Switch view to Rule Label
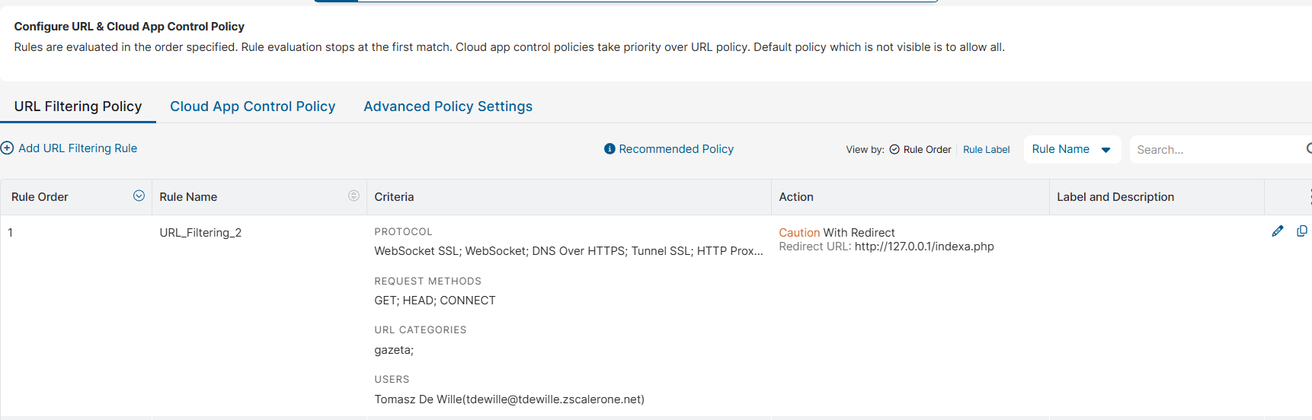 (986, 150)
